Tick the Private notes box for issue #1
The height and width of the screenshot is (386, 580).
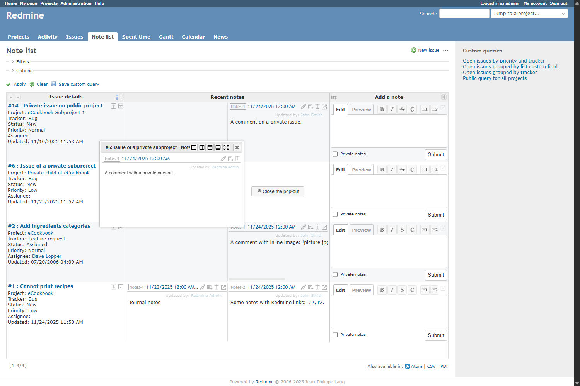click(x=335, y=335)
